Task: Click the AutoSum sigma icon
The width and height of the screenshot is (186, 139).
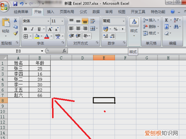Action: tap(166, 20)
